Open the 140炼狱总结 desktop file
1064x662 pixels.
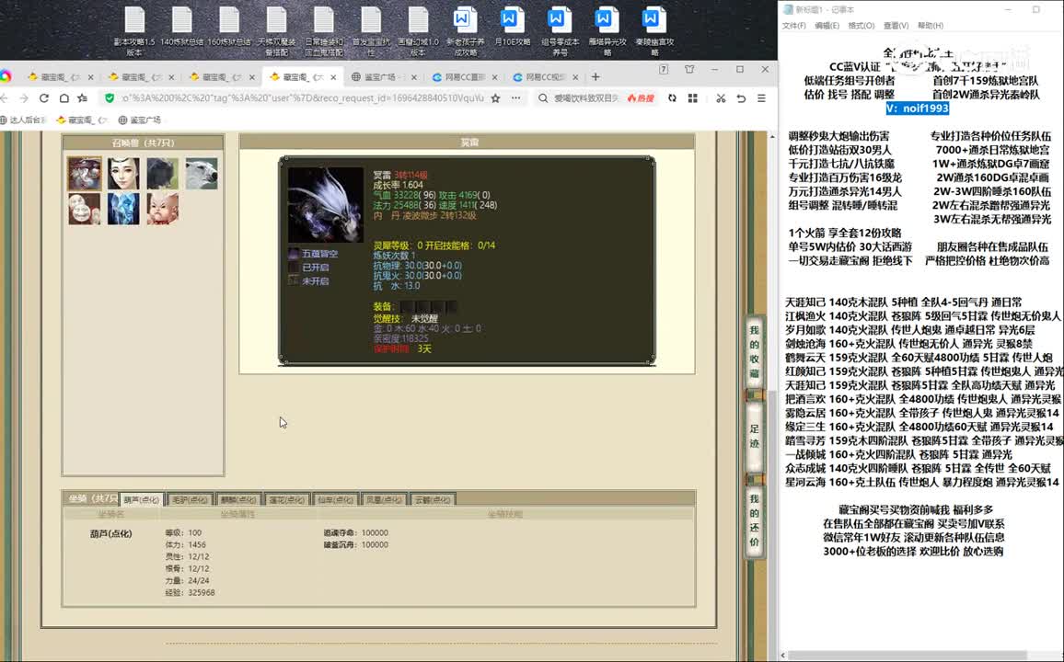point(181,27)
